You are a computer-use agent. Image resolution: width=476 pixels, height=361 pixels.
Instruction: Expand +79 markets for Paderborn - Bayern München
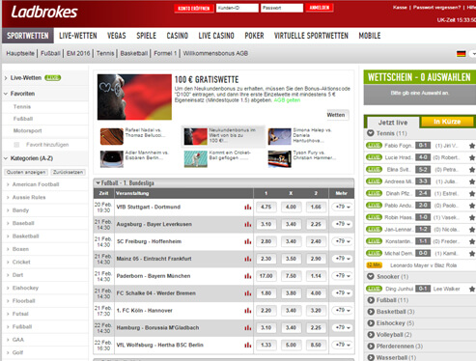pyautogui.click(x=343, y=276)
